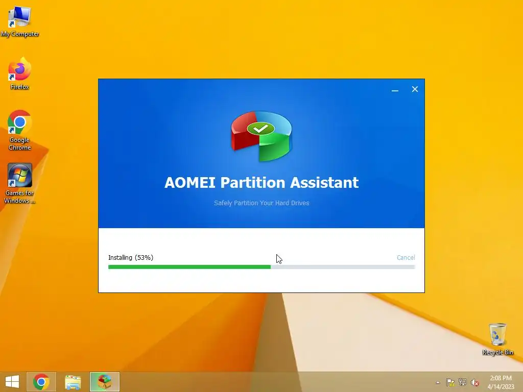
Task: Select Games for Windows desktop shortcut
Action: (x=20, y=184)
